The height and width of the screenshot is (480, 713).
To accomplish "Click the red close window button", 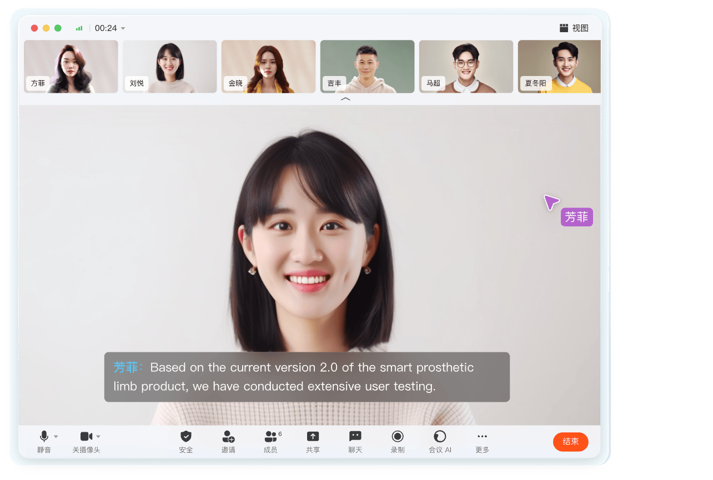I will [34, 28].
